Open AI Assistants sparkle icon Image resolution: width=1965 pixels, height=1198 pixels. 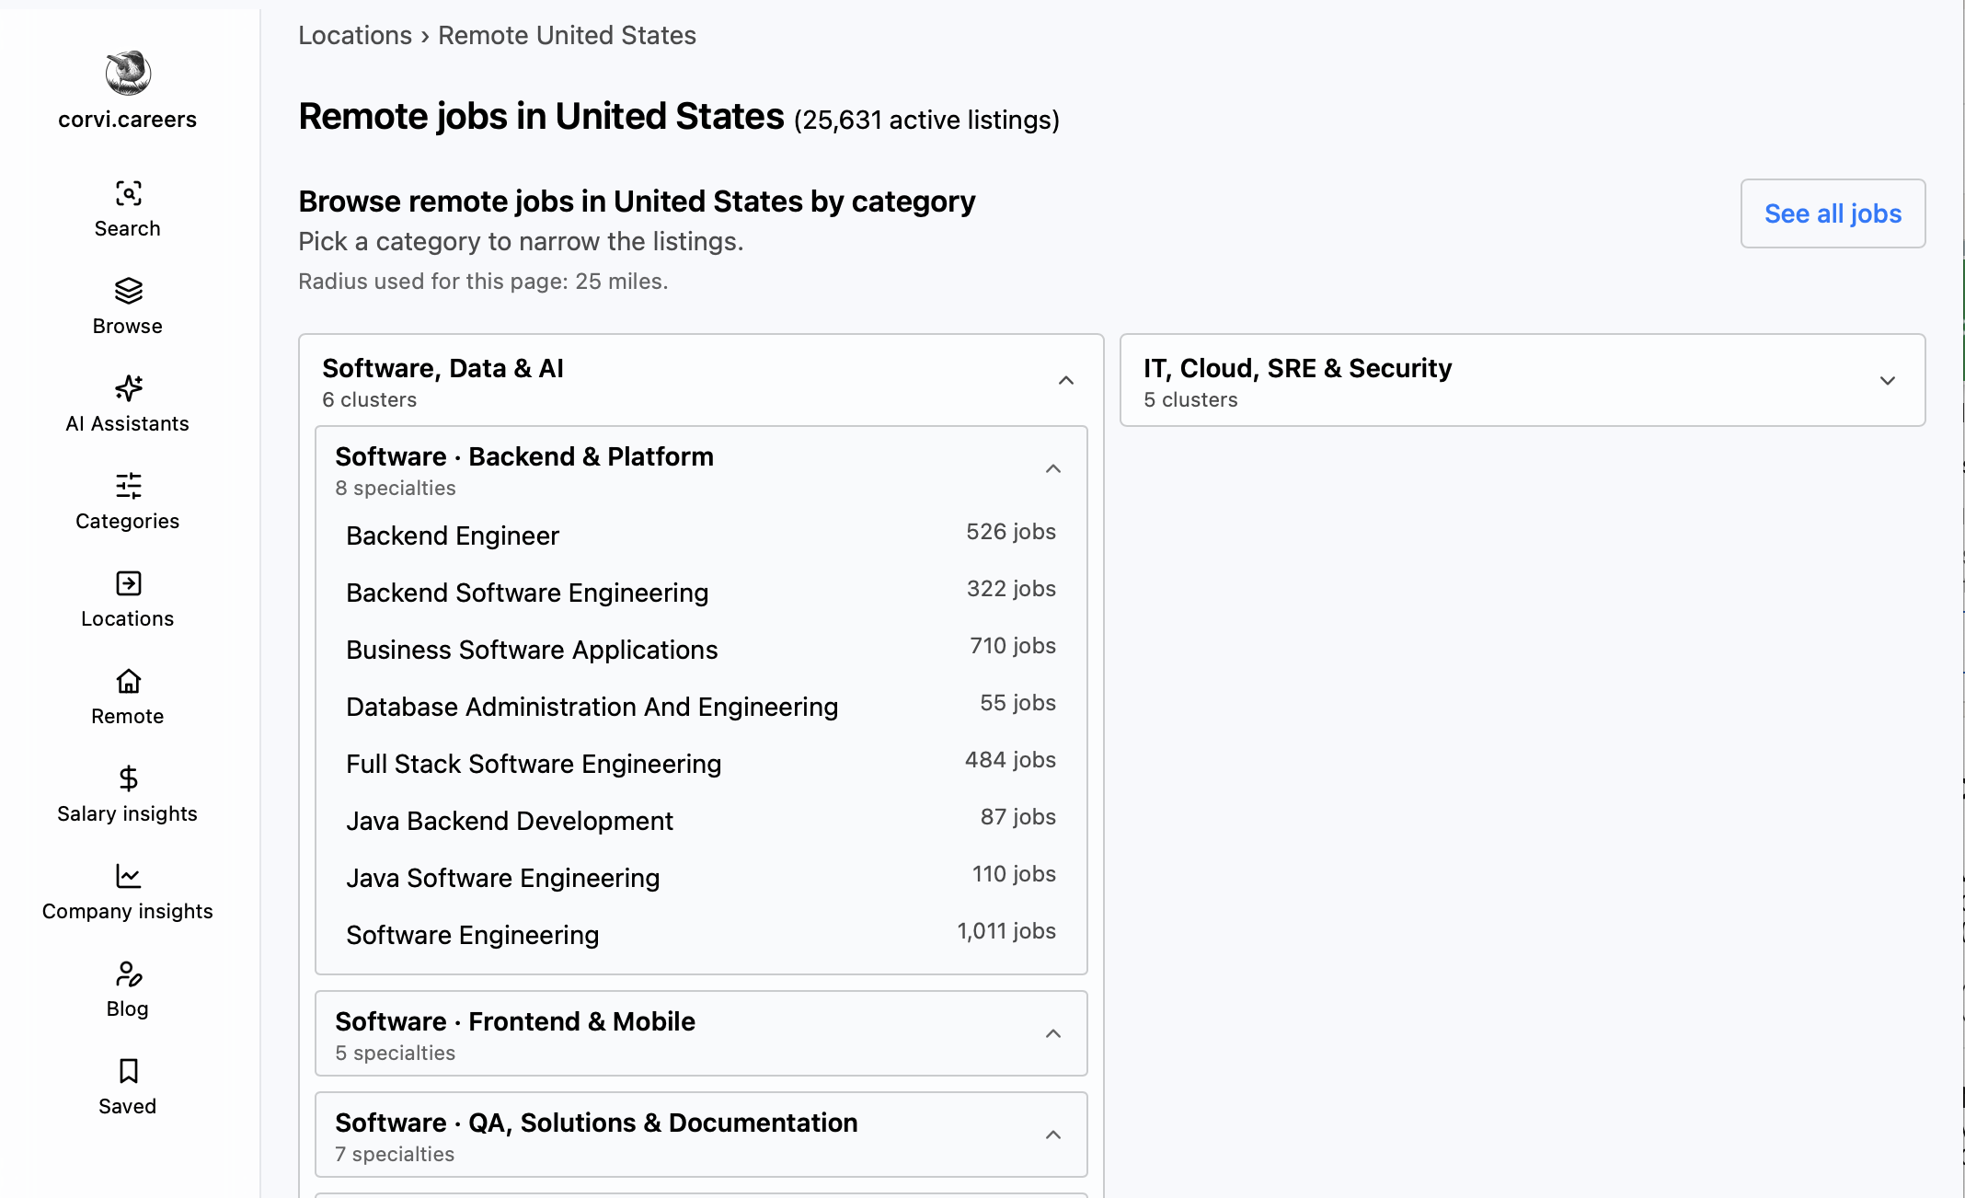point(128,388)
